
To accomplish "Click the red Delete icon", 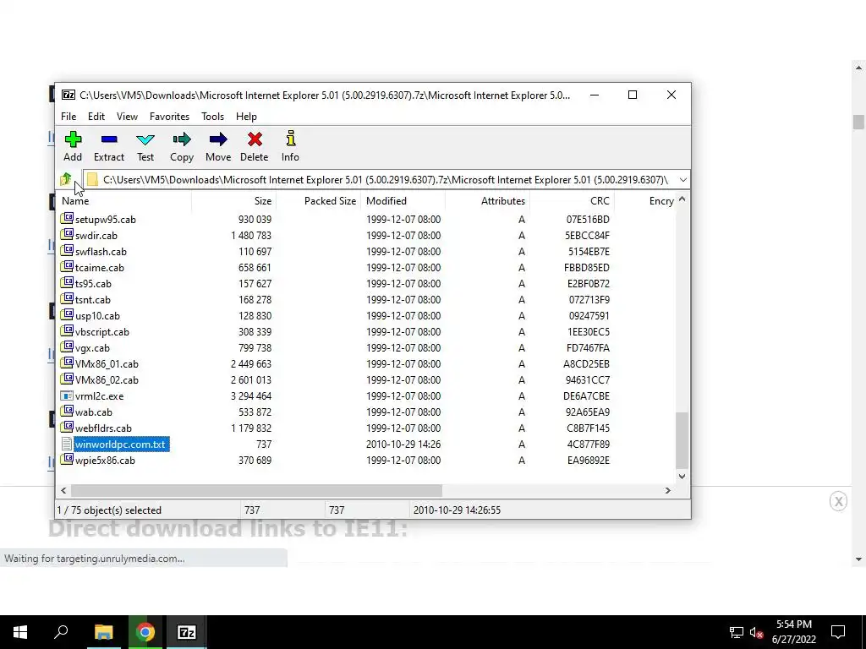I will click(x=255, y=139).
